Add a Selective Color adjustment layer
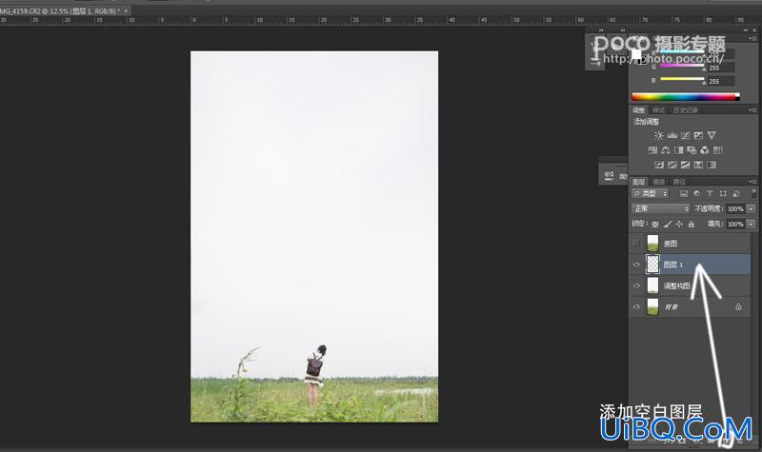 (x=698, y=165)
